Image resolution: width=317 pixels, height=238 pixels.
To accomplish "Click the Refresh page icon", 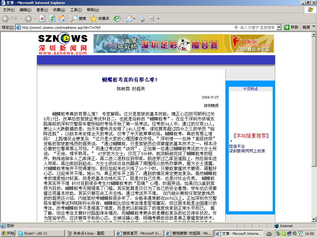I will point(52,19).
